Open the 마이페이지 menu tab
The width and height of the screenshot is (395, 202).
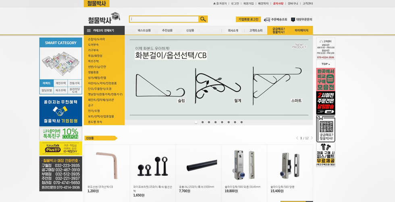(301, 30)
